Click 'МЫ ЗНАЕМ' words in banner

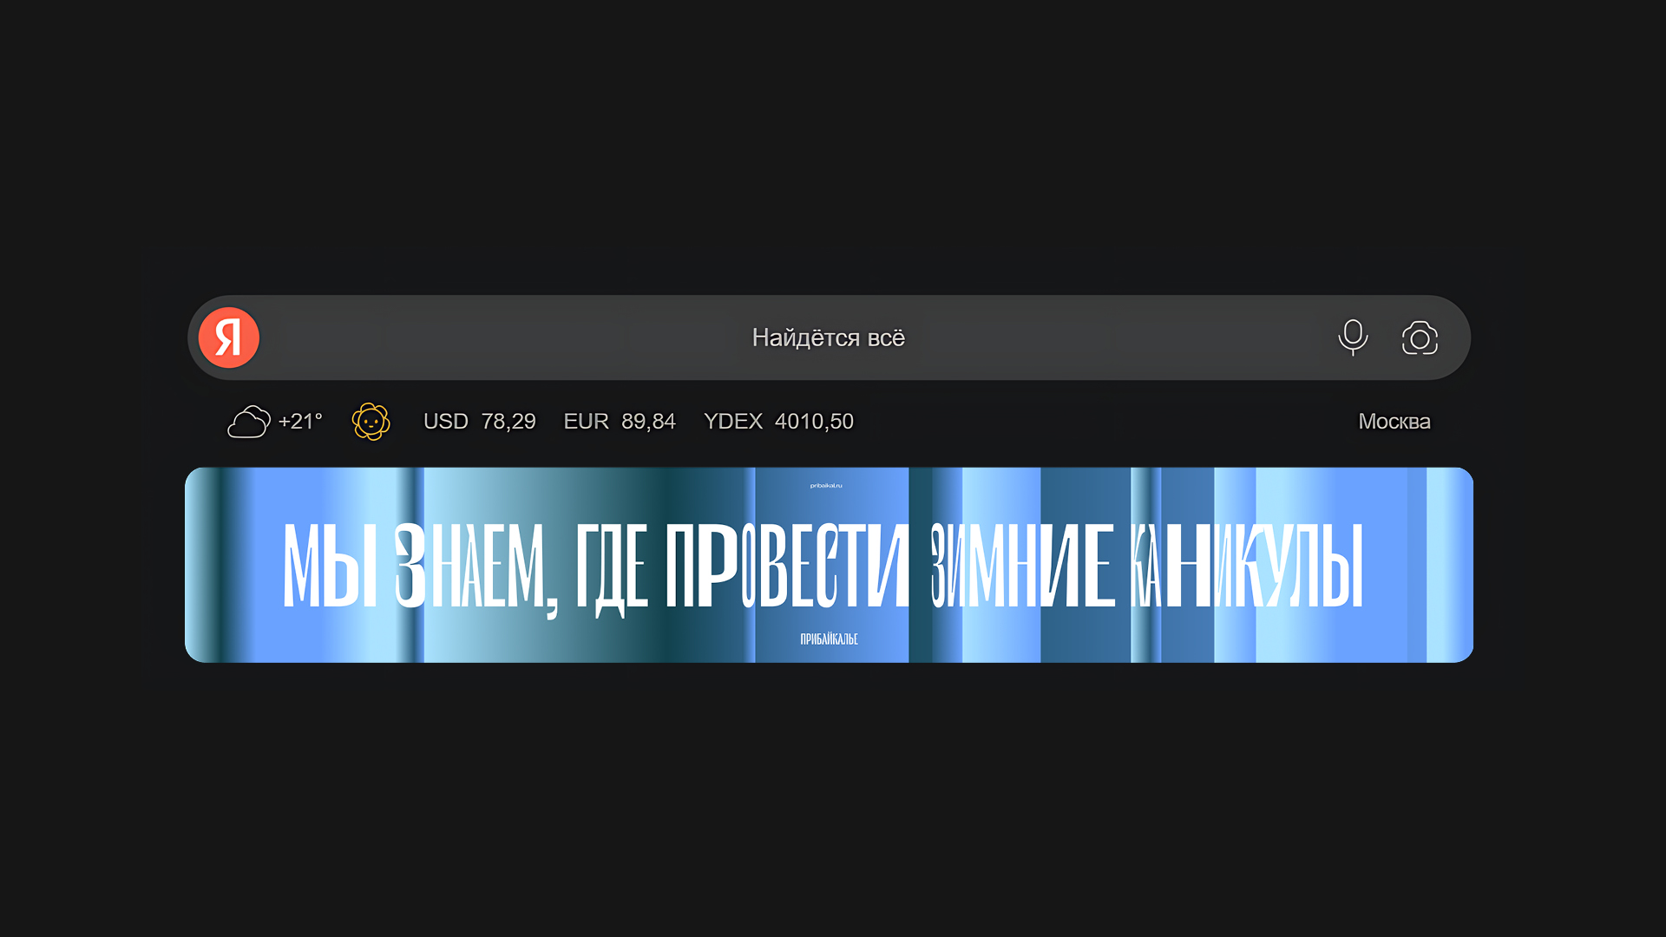coord(415,566)
